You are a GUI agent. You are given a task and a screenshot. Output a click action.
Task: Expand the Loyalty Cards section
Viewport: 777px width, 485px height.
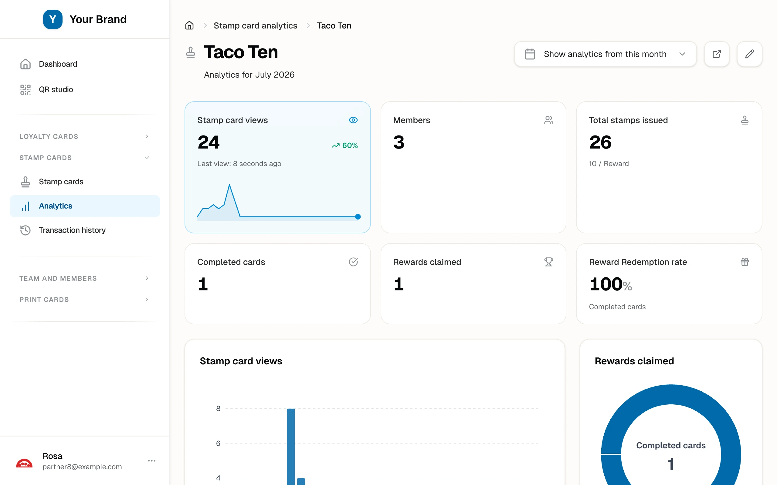pyautogui.click(x=85, y=136)
